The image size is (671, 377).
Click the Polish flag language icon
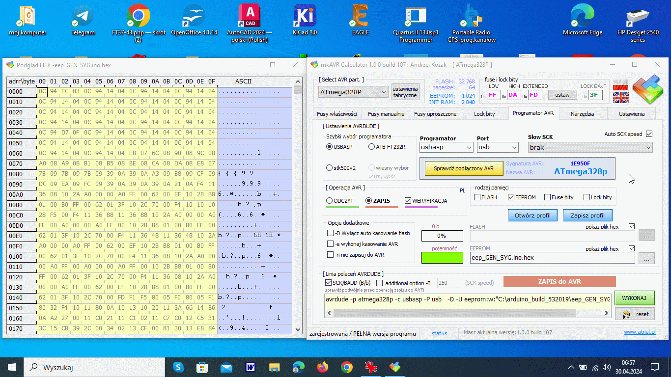click(x=621, y=84)
